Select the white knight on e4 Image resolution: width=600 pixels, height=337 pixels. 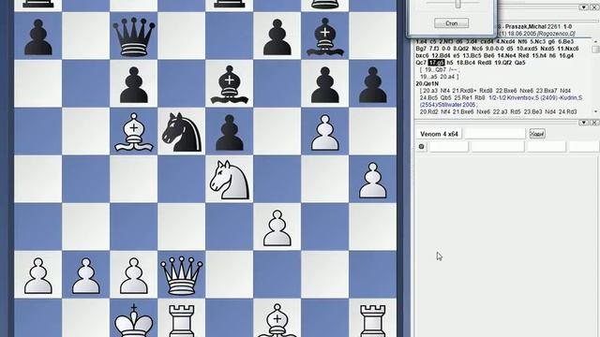coord(229,180)
